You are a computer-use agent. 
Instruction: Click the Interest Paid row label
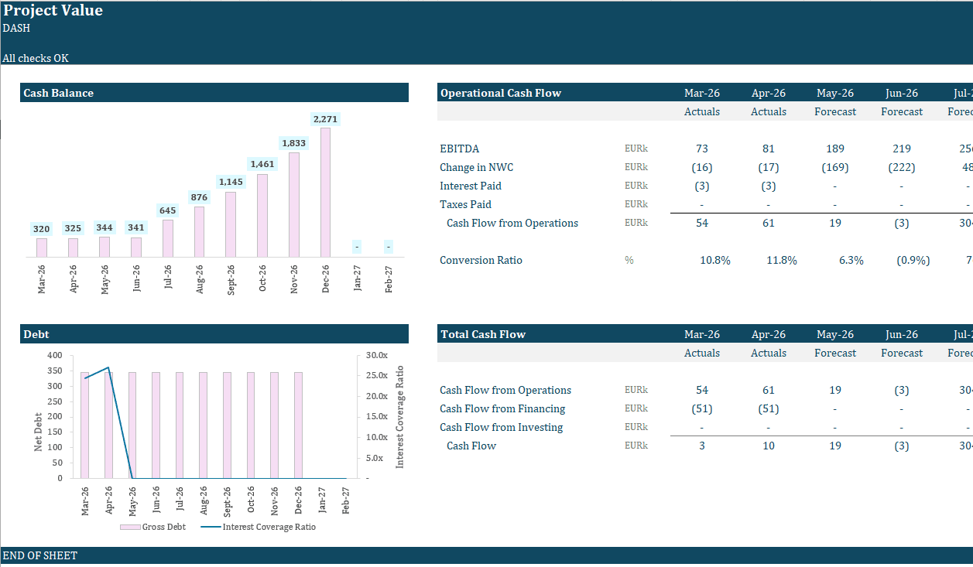[471, 185]
